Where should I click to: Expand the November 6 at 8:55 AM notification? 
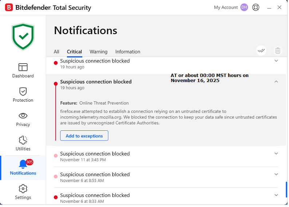coord(276,174)
